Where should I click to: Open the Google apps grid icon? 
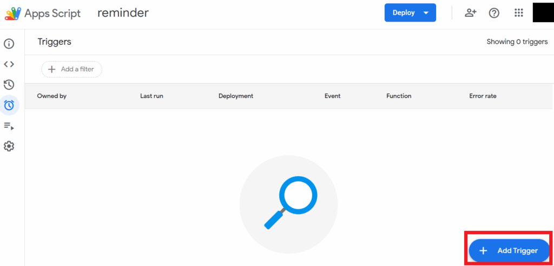pos(518,13)
